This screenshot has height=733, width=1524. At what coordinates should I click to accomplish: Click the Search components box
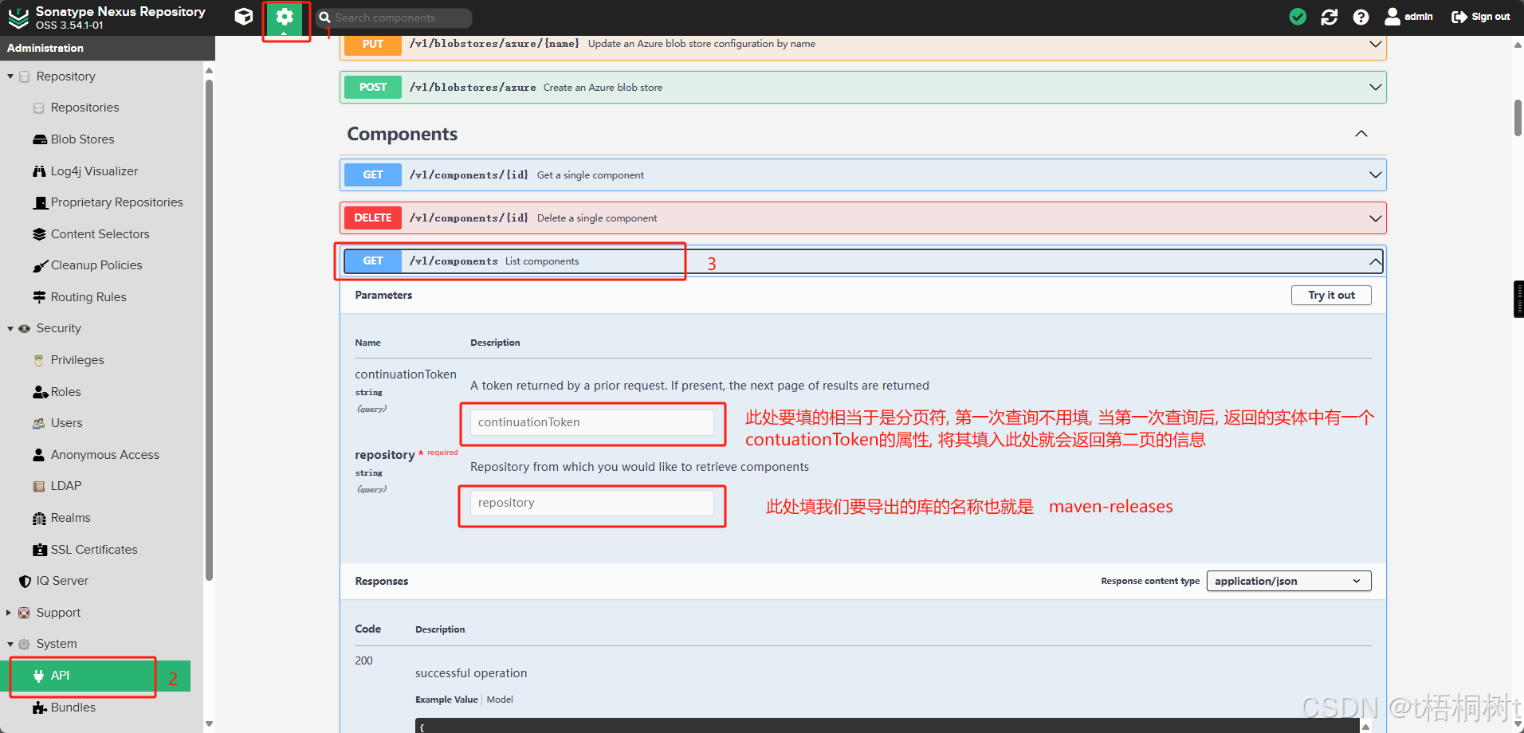(394, 18)
